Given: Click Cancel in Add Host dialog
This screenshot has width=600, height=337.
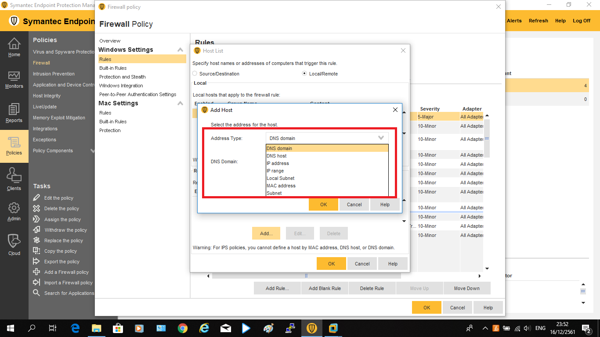Looking at the screenshot, I should 354,204.
